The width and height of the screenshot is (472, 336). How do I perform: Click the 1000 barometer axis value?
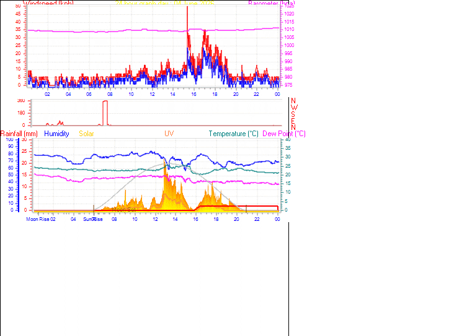pos(289,45)
